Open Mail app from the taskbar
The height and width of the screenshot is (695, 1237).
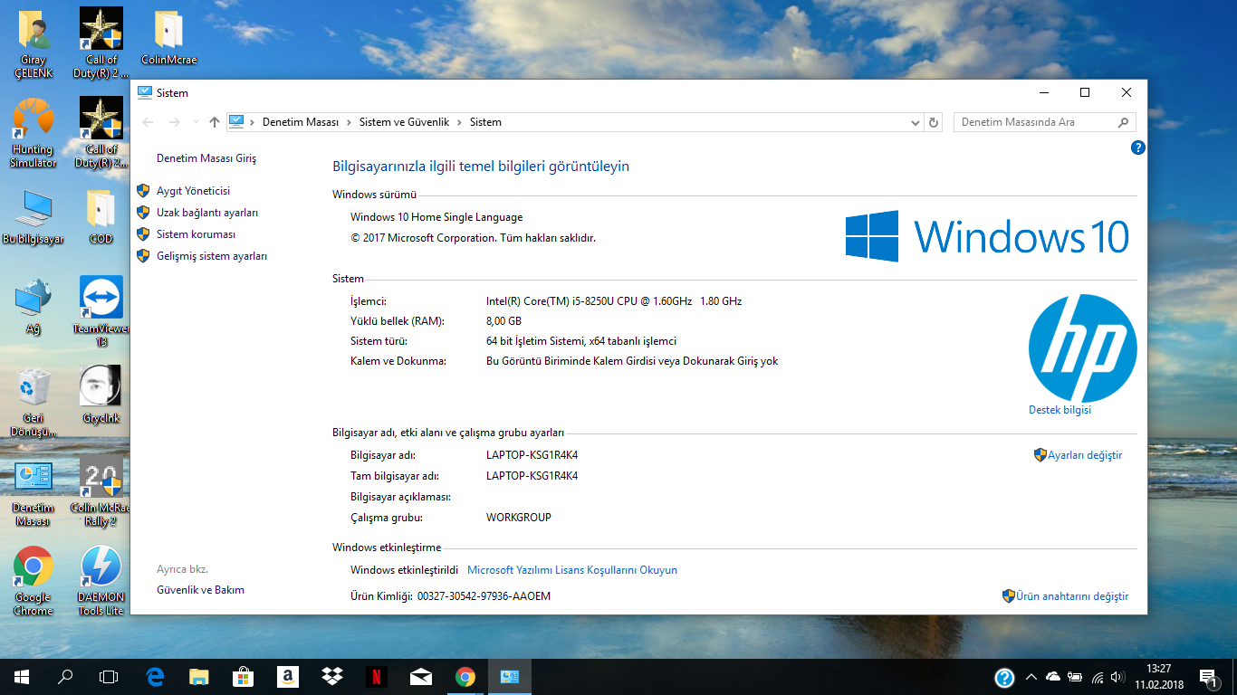421,677
